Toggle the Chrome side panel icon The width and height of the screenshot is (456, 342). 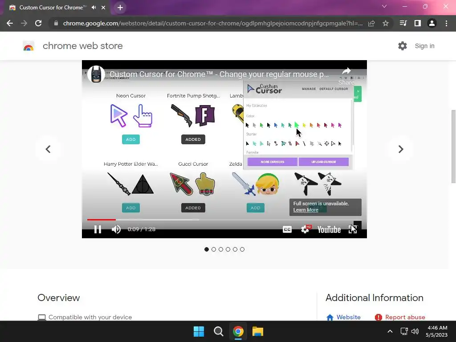pos(418,23)
